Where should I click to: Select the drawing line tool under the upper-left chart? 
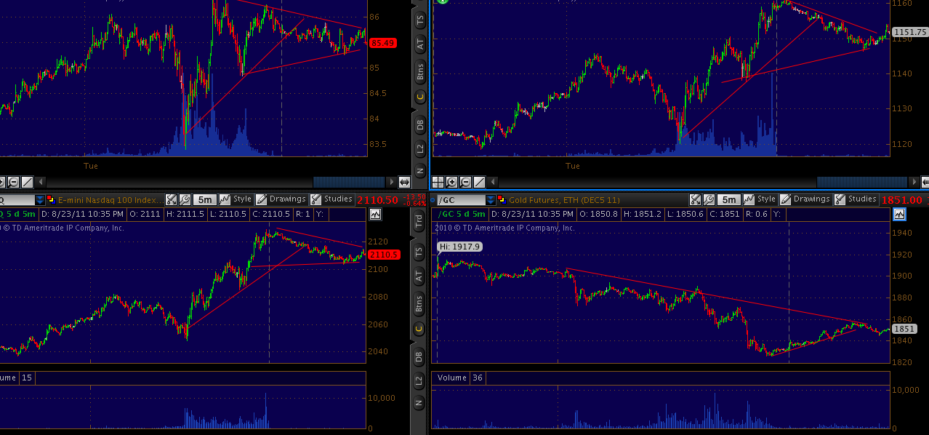pos(27,182)
